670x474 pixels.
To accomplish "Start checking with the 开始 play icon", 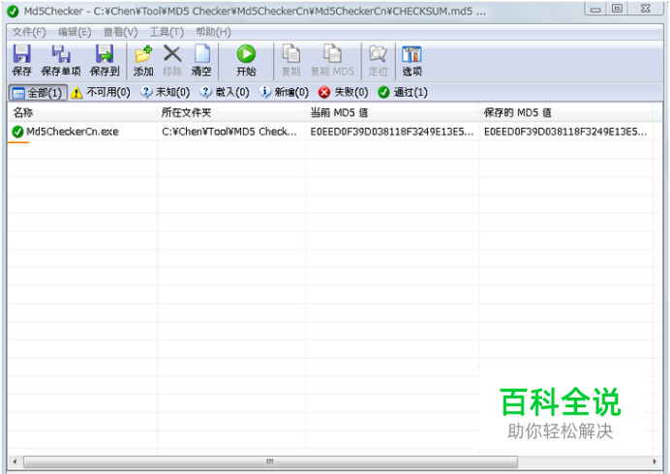I will coord(246,54).
